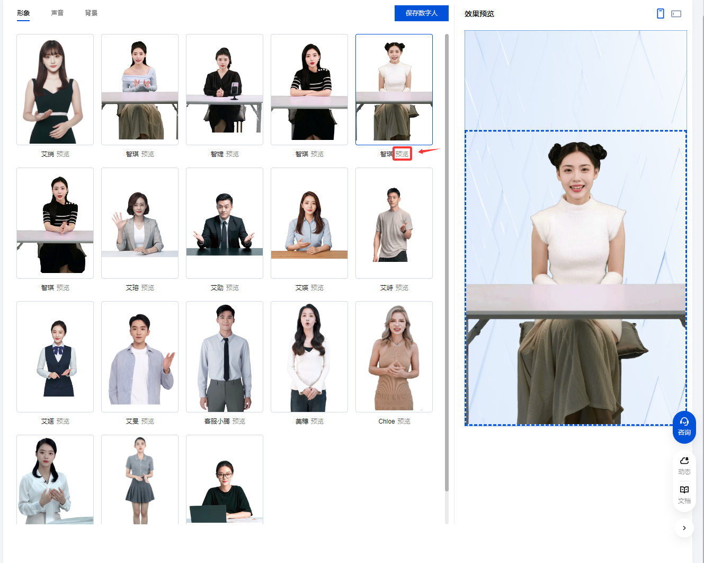Click the 保存数字人 button
704x563 pixels.
(421, 13)
